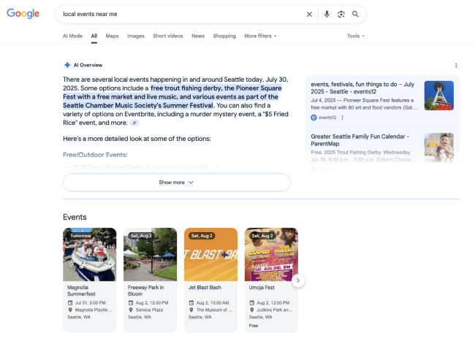Click baby photo thumbnail for ParentMap
This screenshot has height=338, width=475.
pyautogui.click(x=439, y=147)
